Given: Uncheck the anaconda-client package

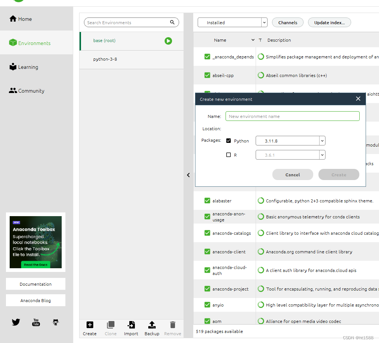Looking at the screenshot, I should tap(207, 251).
